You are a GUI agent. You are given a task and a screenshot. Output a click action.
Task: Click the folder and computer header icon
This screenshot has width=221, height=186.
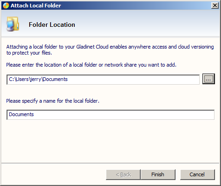tap(13, 24)
